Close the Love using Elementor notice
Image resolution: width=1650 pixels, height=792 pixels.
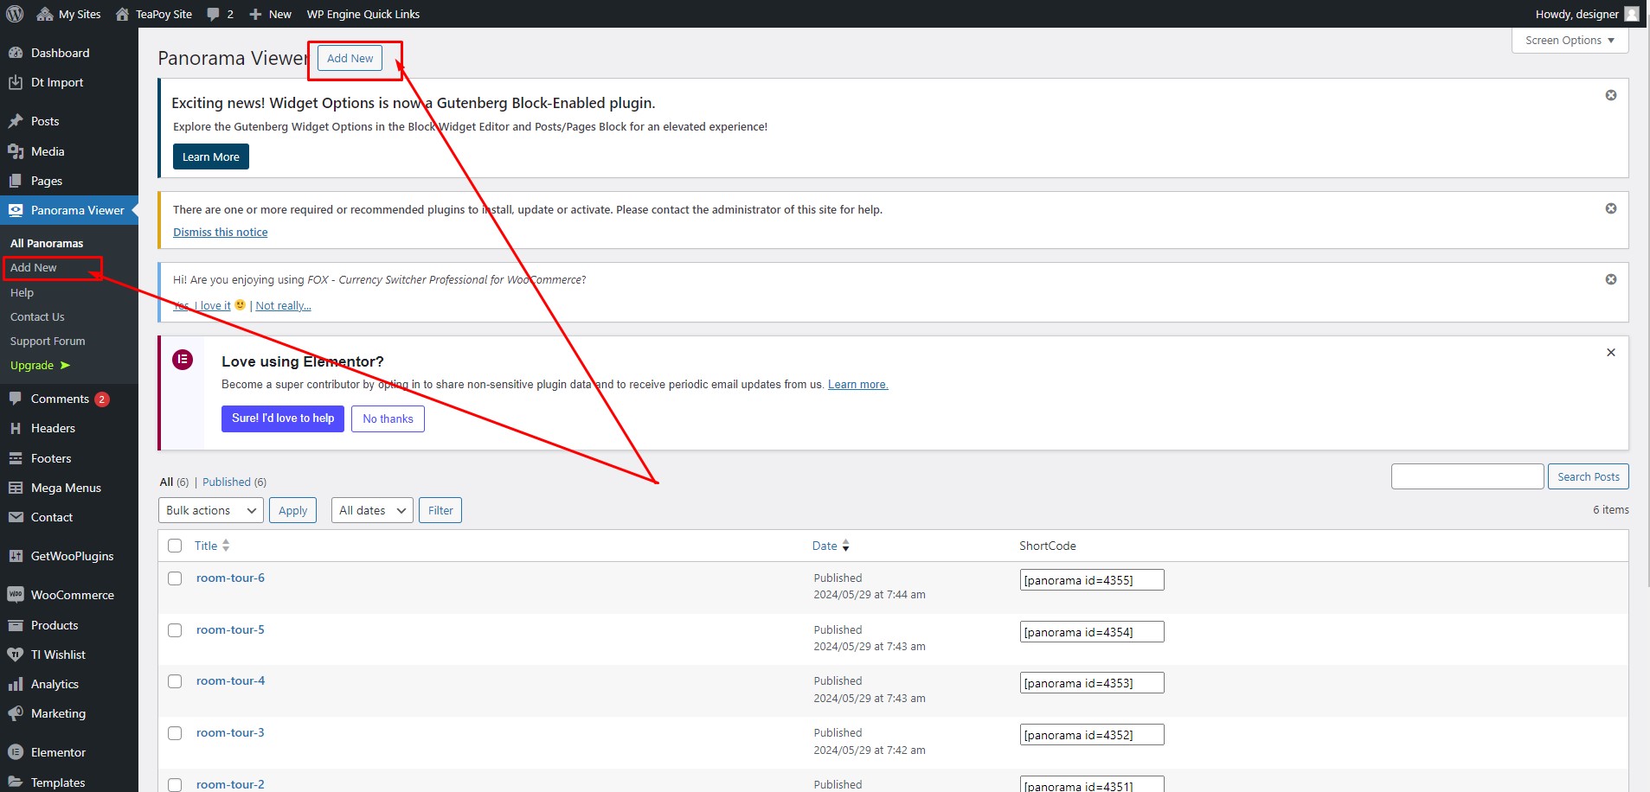[1611, 353]
